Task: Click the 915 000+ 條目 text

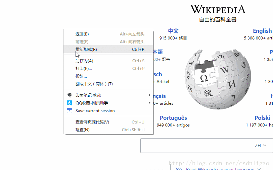Action: point(173,38)
